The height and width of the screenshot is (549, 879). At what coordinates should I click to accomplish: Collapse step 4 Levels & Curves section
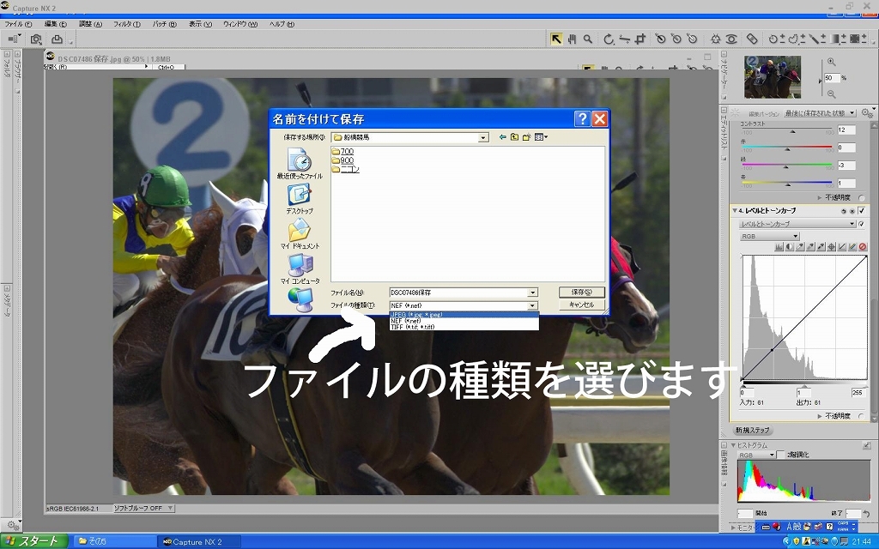click(x=735, y=211)
